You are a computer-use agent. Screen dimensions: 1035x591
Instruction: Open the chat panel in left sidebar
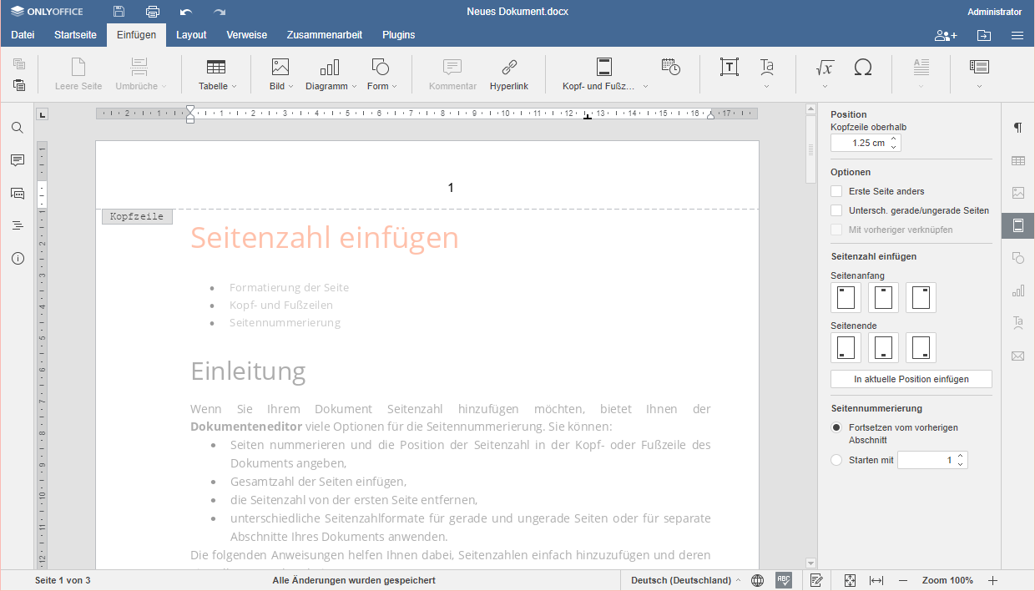coord(18,193)
